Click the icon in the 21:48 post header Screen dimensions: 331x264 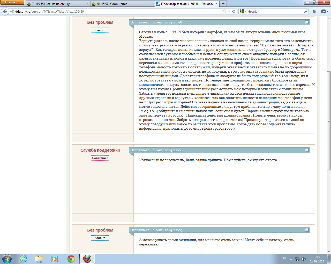coord(307,22)
